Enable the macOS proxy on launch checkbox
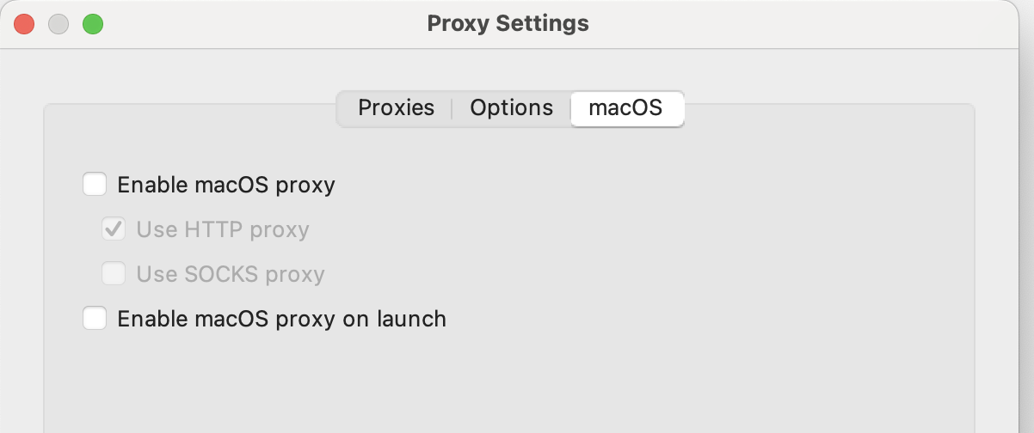The width and height of the screenshot is (1034, 433). point(95,319)
